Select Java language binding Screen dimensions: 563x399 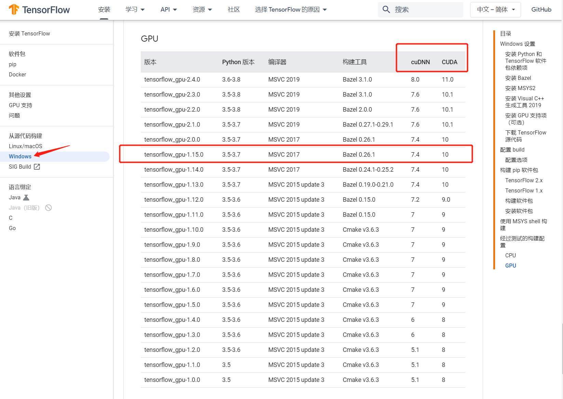tap(15, 197)
